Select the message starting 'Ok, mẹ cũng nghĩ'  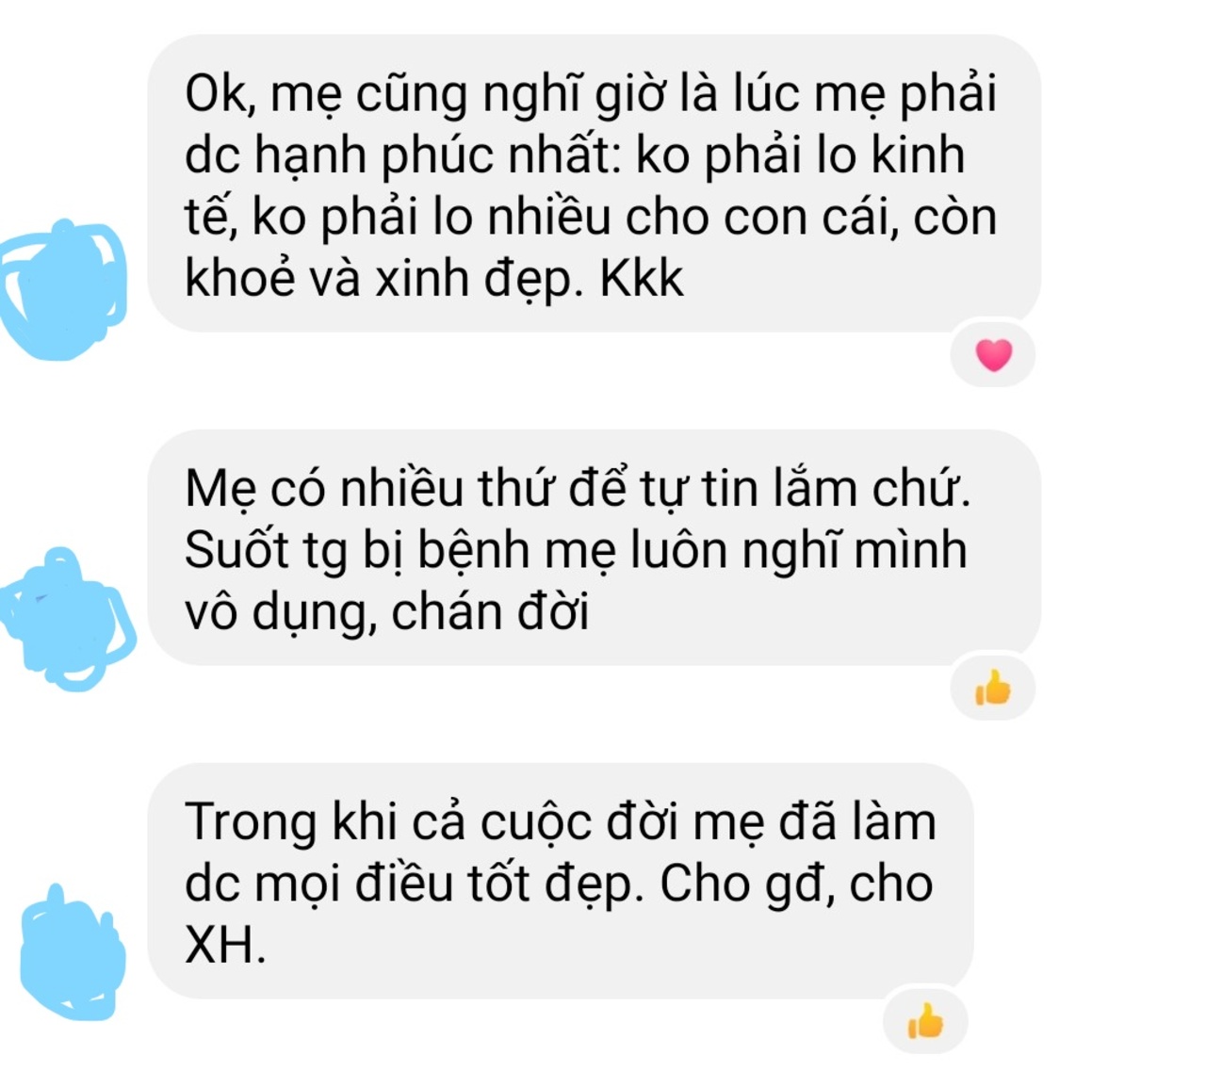point(594,184)
